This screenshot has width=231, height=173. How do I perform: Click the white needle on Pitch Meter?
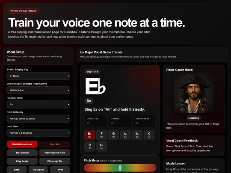pos(120,168)
